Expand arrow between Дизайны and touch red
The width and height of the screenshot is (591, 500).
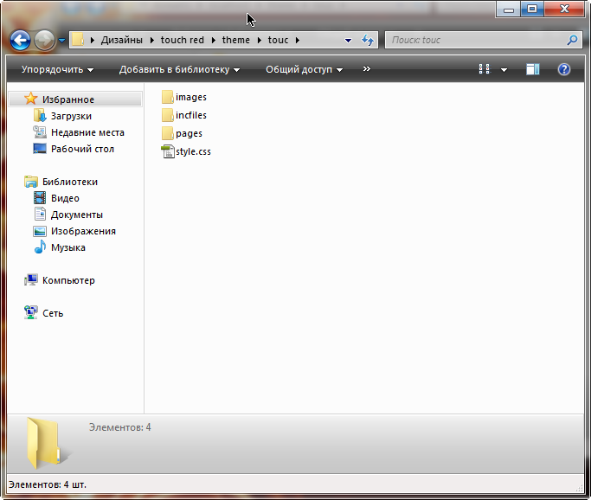[152, 40]
